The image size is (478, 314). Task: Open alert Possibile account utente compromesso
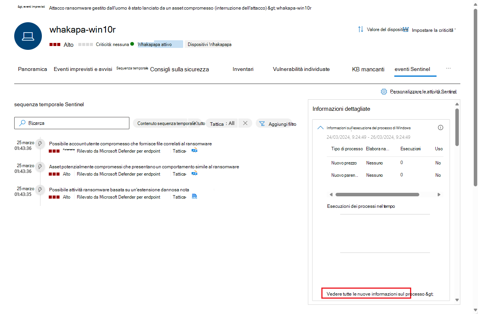point(131,144)
